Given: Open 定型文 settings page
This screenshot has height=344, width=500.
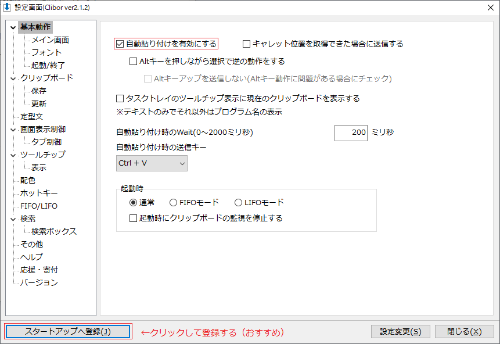Looking at the screenshot, I should point(31,116).
